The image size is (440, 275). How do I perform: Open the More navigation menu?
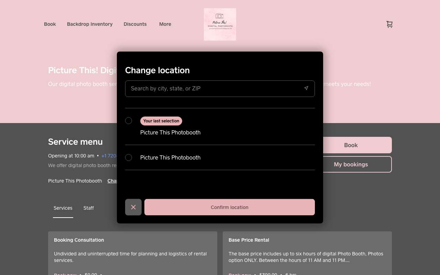tap(165, 24)
